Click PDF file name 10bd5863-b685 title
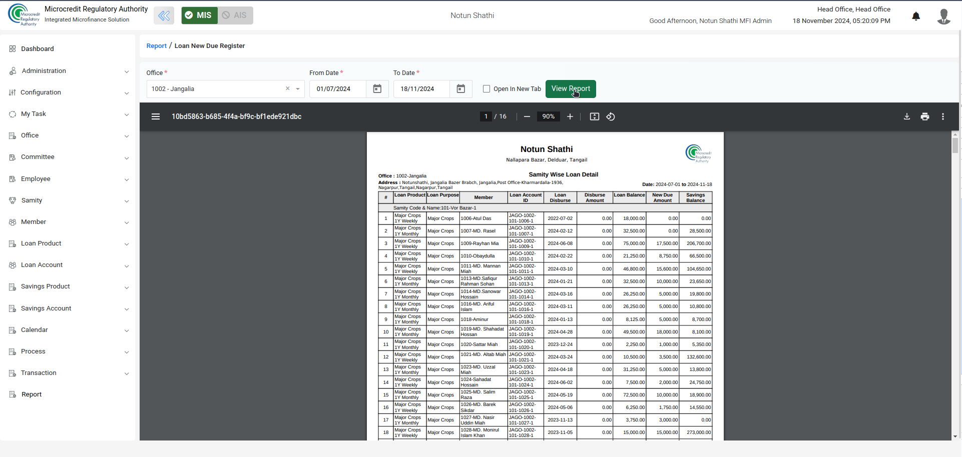Image resolution: width=962 pixels, height=457 pixels. (x=236, y=116)
